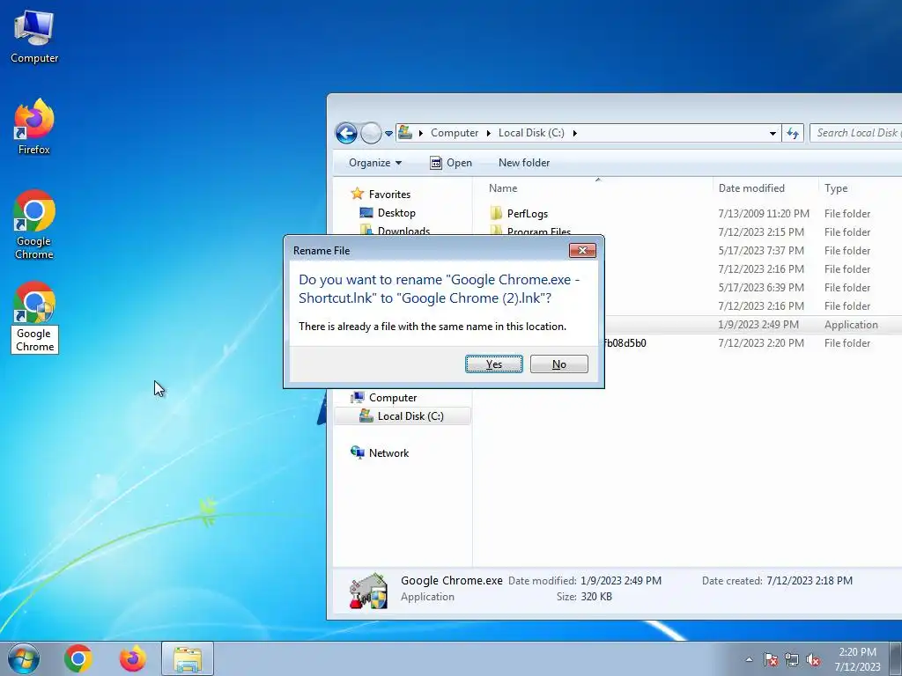
Task: Click date 5/17/2023 7:37 PM
Action: [x=760, y=251]
